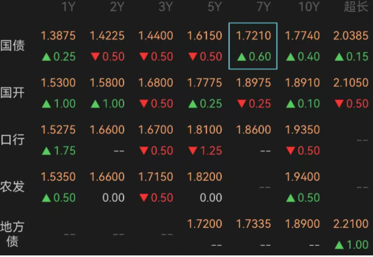The width and height of the screenshot is (373, 257).
Task: Select the 1Y maturity column header
Action: 68,7
